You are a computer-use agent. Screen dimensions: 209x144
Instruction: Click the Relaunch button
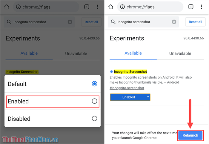190,135
